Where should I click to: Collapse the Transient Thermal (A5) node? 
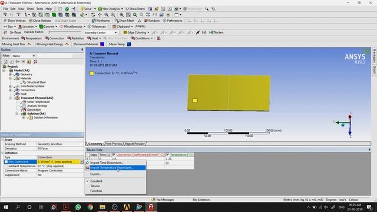click(10, 98)
